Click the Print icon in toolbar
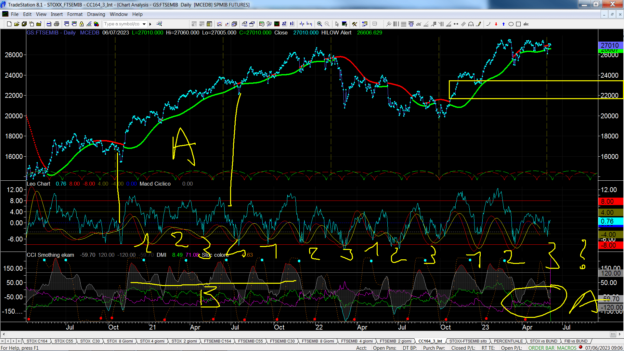 tap(57, 24)
